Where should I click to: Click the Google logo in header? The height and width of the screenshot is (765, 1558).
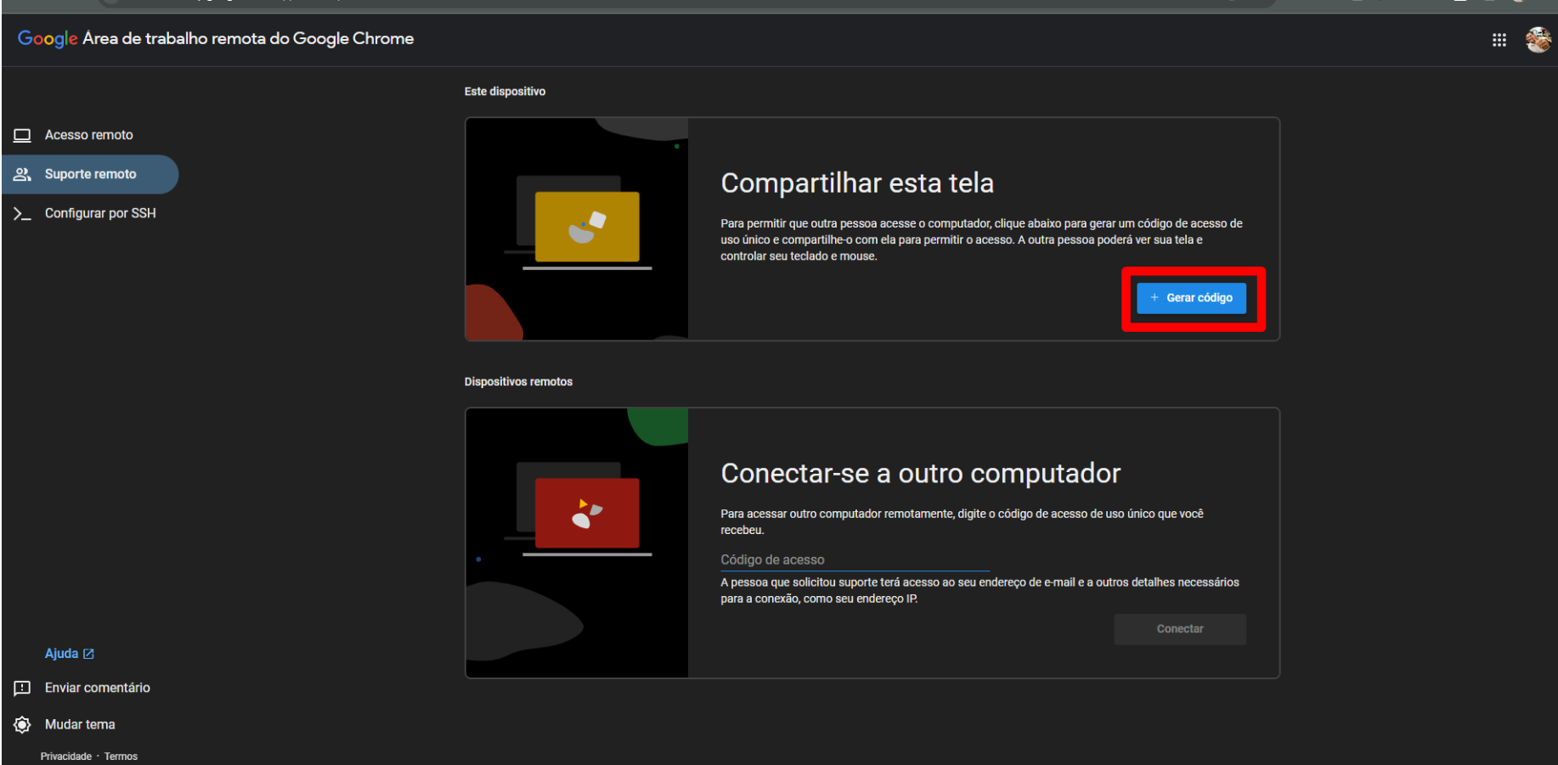point(48,38)
